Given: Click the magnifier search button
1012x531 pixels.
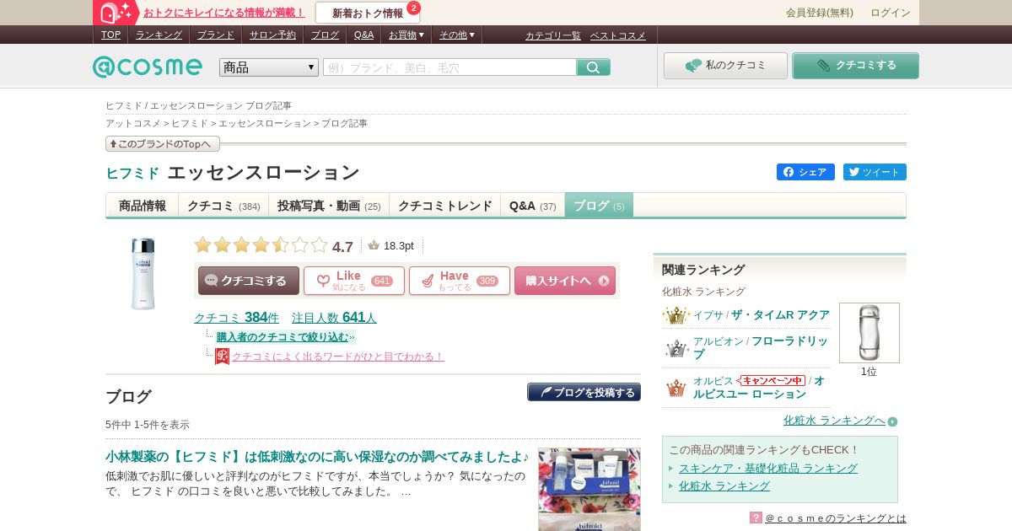Looking at the screenshot, I should (x=594, y=67).
